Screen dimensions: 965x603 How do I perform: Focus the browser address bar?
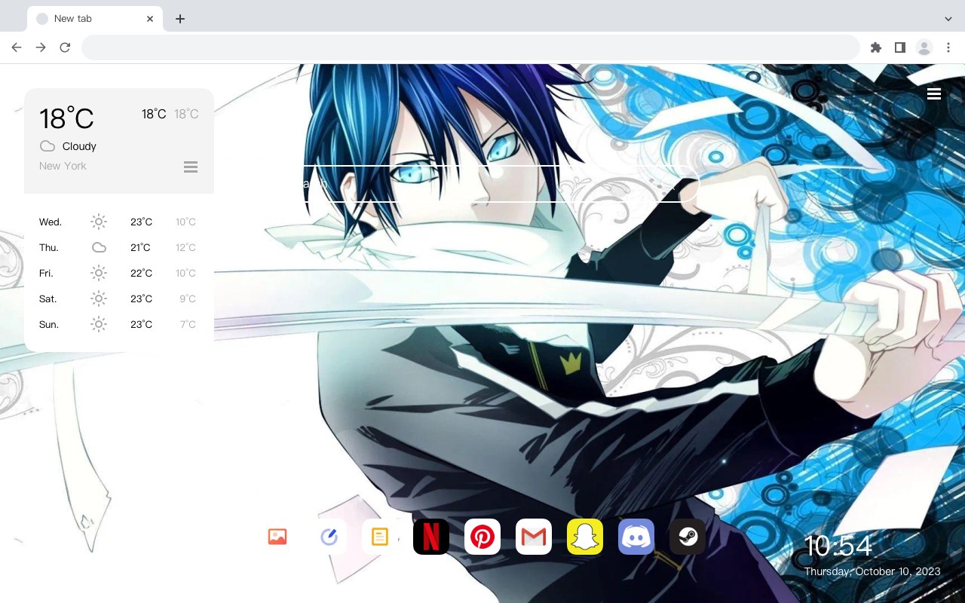tap(470, 47)
